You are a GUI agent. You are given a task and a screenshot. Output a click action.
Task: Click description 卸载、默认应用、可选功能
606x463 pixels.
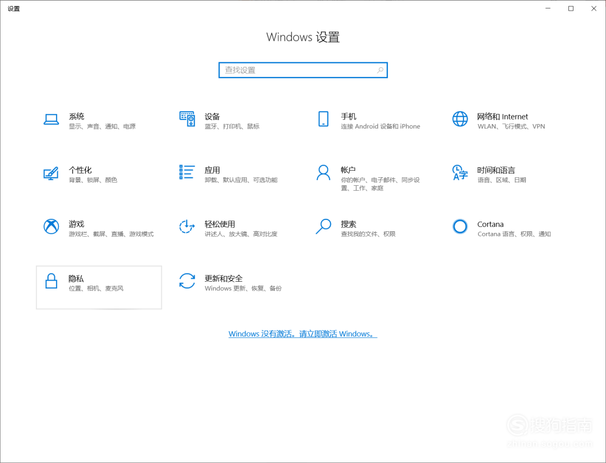coord(241,180)
